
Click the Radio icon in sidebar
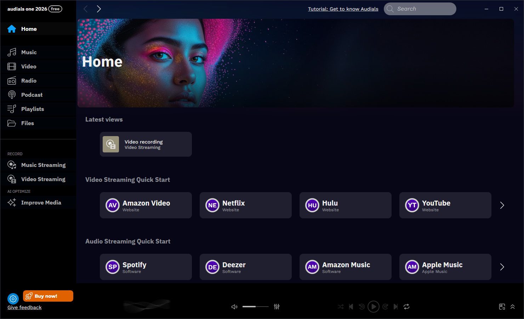tap(12, 81)
